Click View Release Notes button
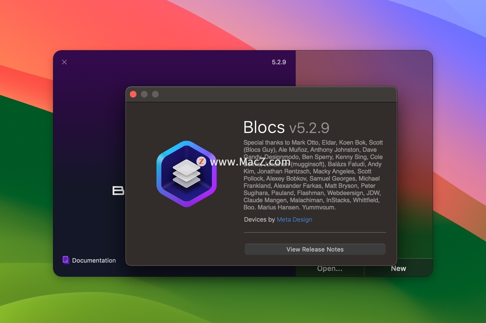Viewport: 486px width, 323px height. point(315,249)
